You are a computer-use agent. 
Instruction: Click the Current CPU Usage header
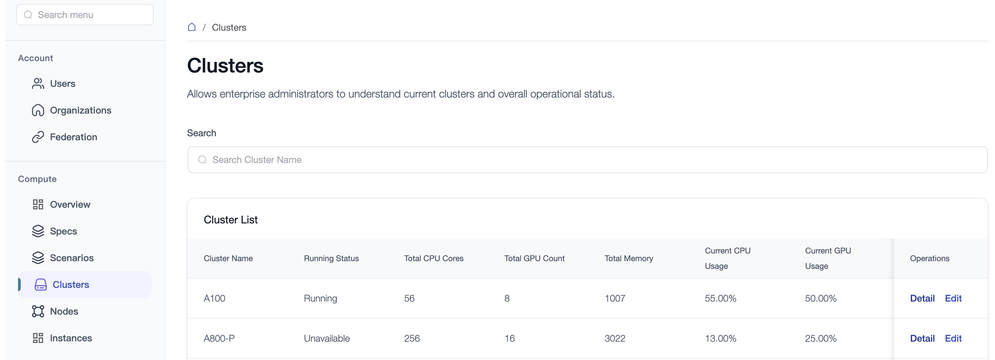727,258
